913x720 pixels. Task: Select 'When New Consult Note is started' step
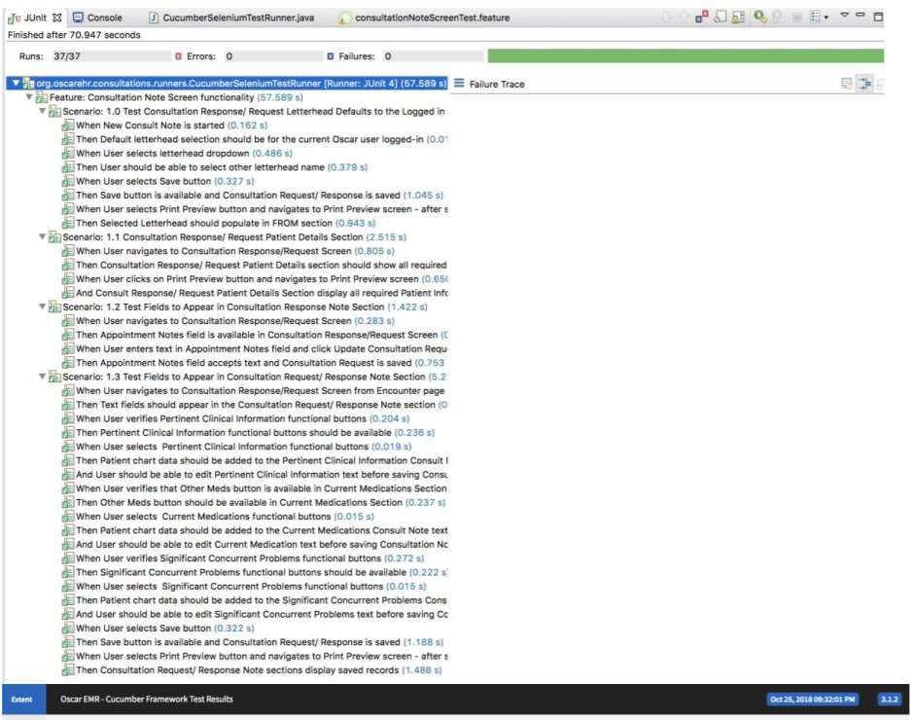(150, 126)
